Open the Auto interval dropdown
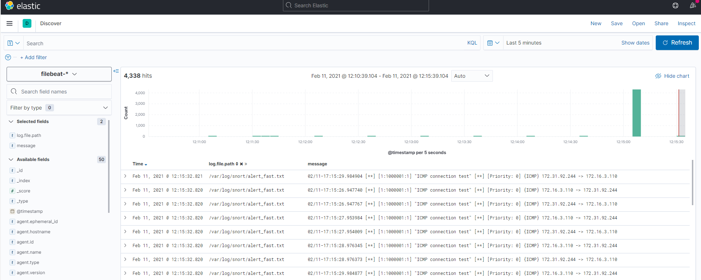The height and width of the screenshot is (280, 701). point(472,76)
